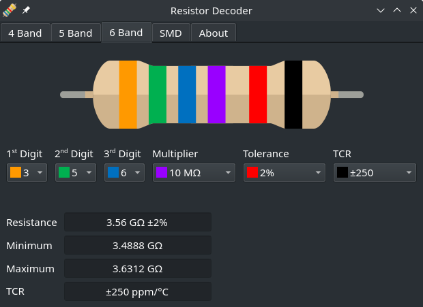Expand the 1st Digit dropdown
423x307 pixels.
[27, 173]
